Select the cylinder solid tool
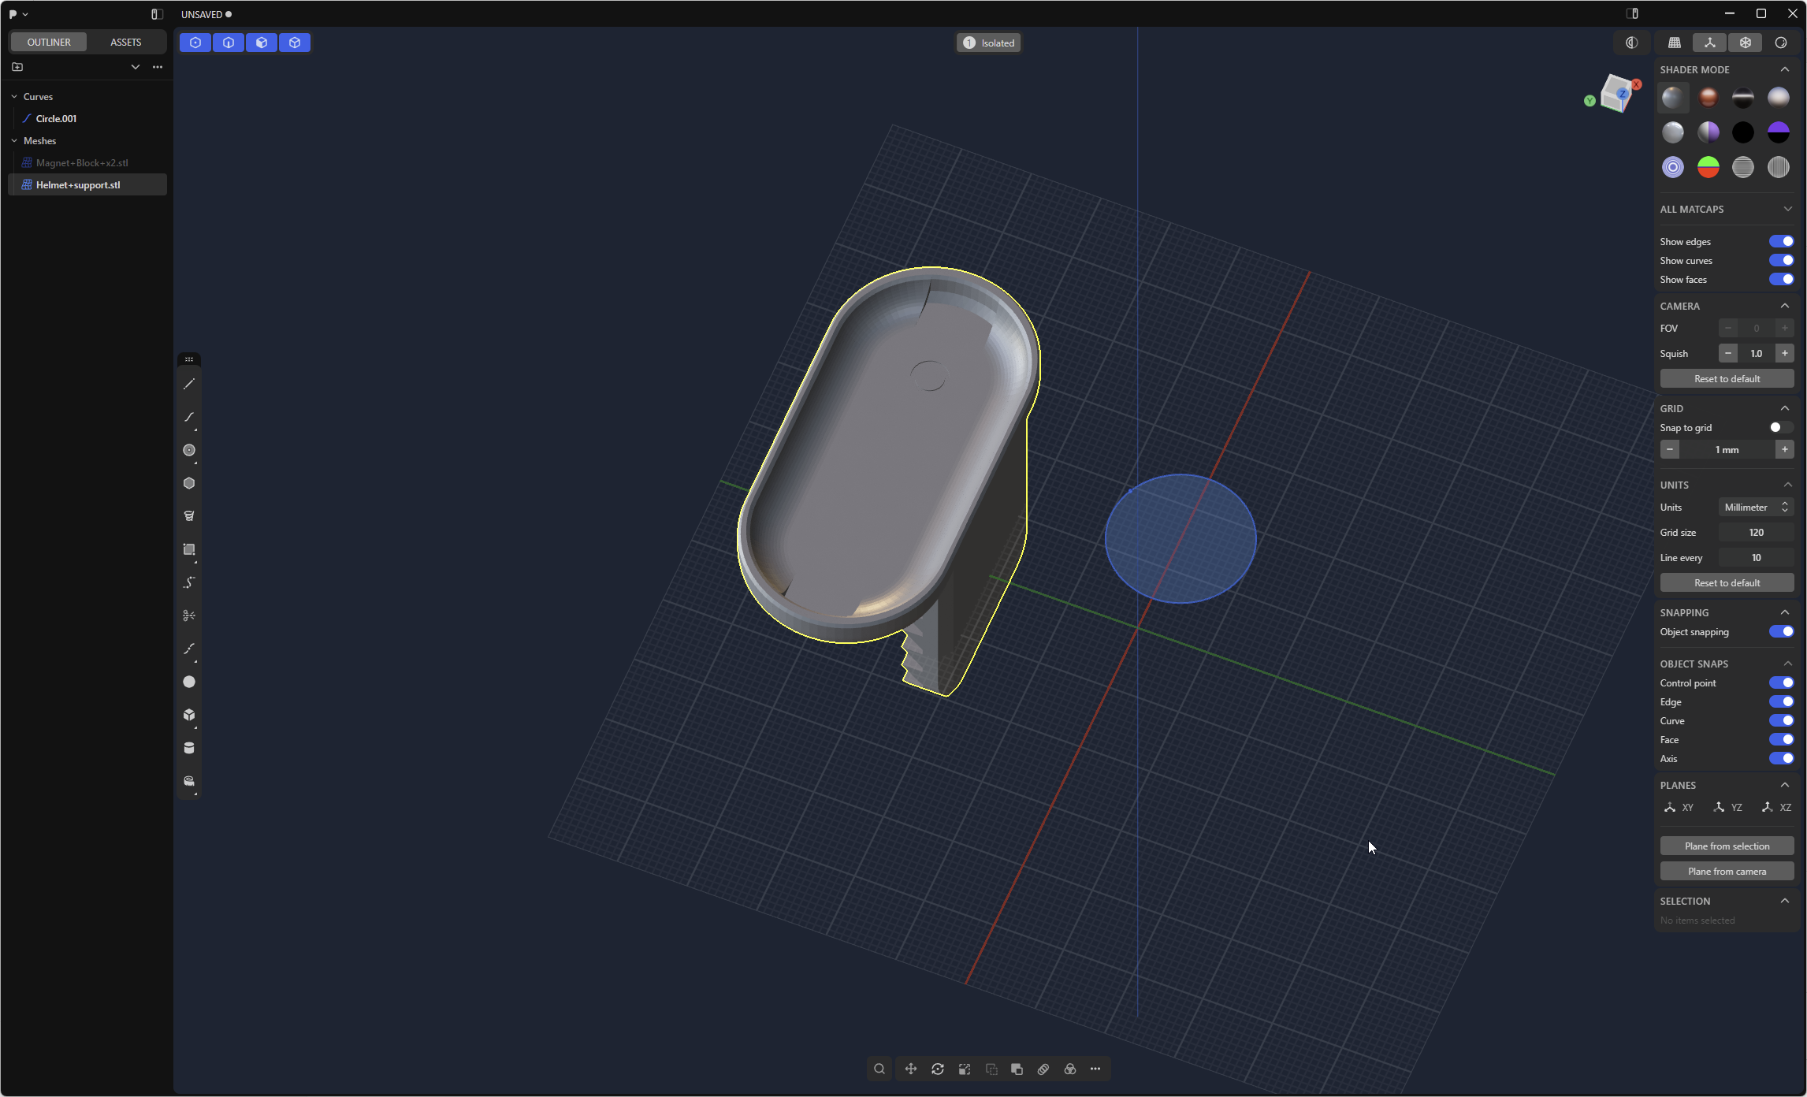This screenshot has width=1807, height=1097. 189,748
